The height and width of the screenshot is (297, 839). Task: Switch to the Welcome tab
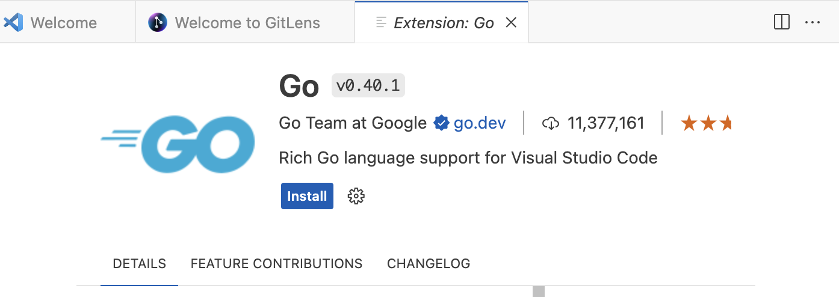point(63,23)
